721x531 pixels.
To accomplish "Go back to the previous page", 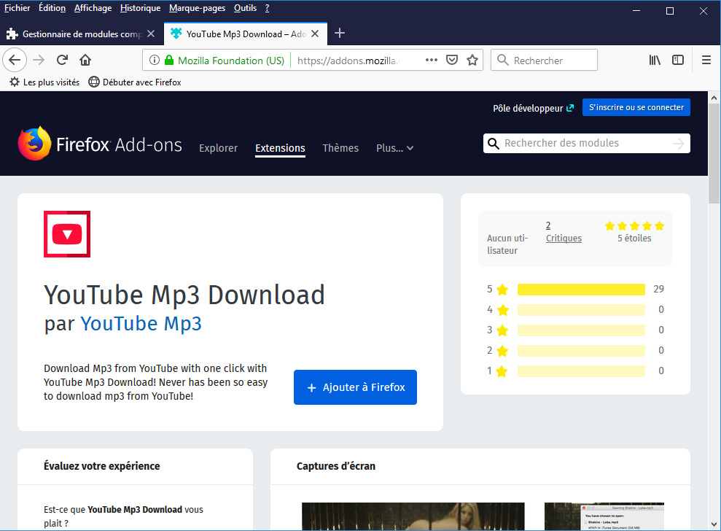I will click(x=15, y=60).
